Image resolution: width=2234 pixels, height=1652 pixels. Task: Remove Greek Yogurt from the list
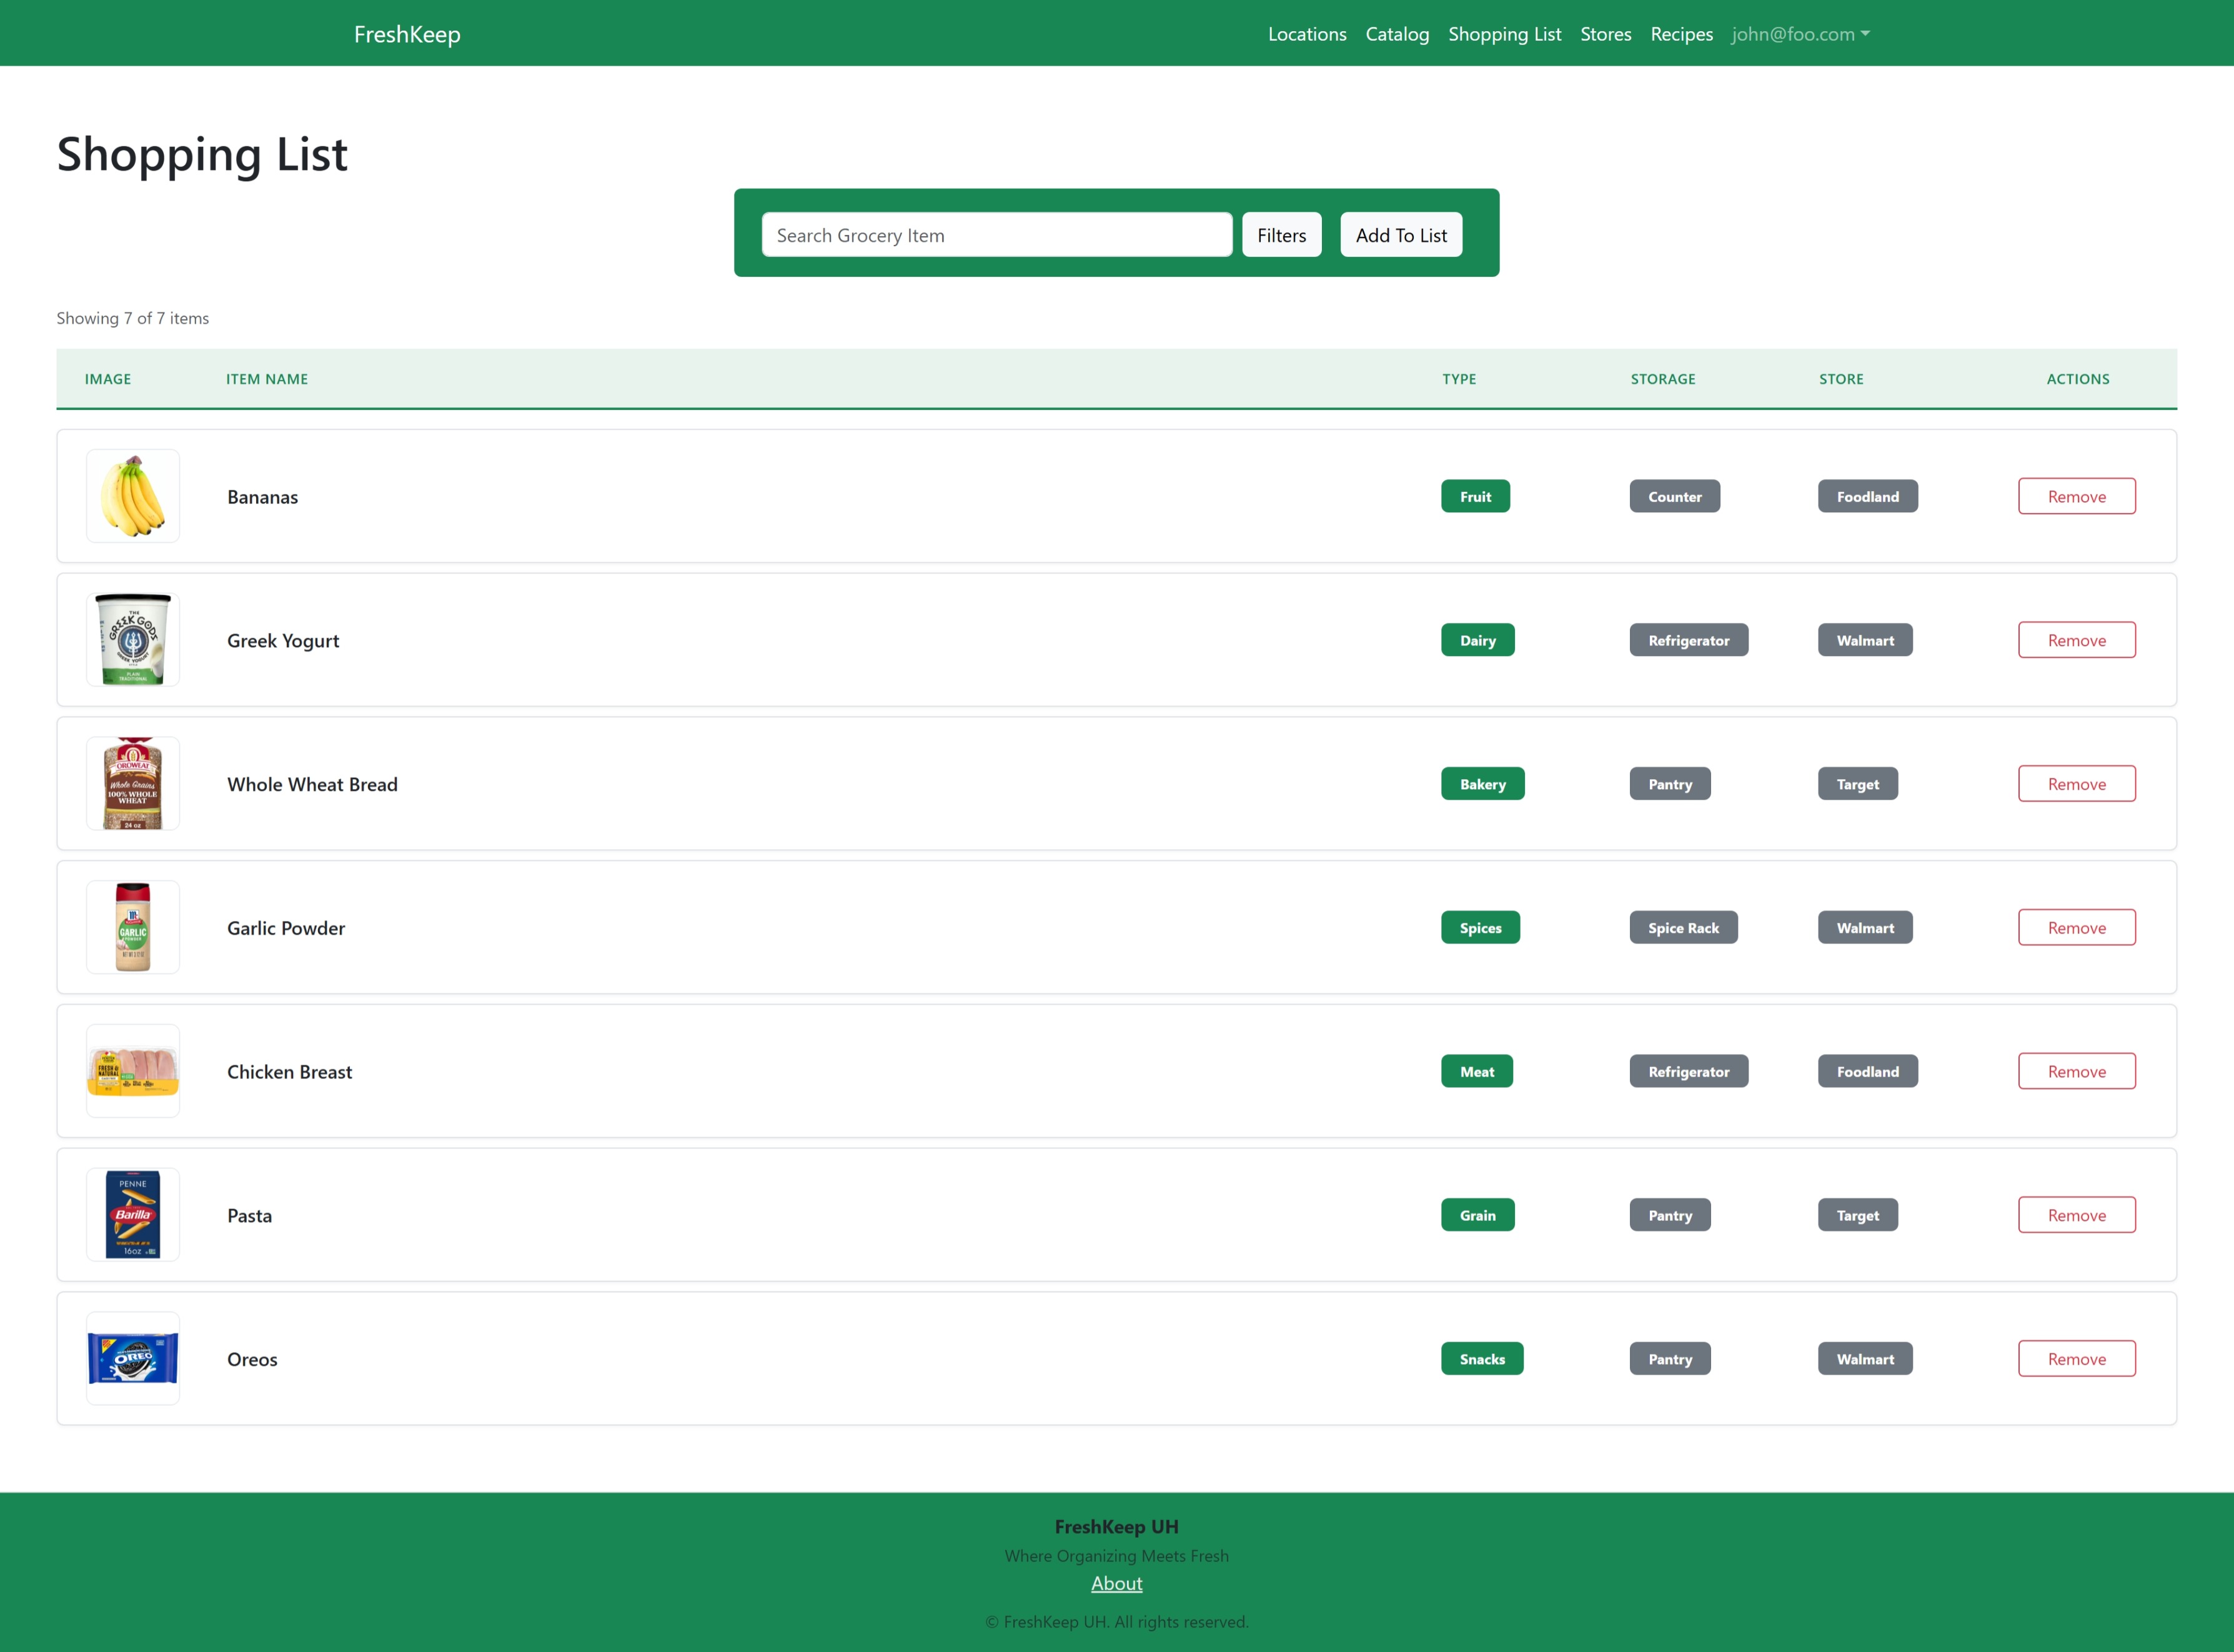pos(2076,640)
